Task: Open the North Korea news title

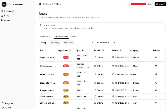Action: pyautogui.click(x=47, y=97)
